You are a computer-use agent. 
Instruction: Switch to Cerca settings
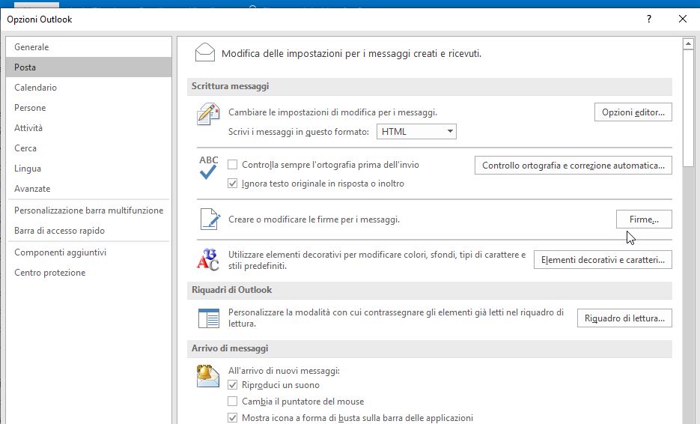89,148
